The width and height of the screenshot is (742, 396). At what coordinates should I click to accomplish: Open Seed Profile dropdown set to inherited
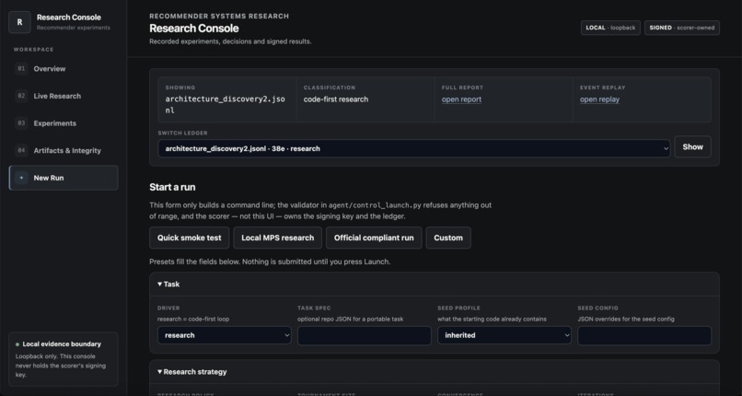(504, 335)
